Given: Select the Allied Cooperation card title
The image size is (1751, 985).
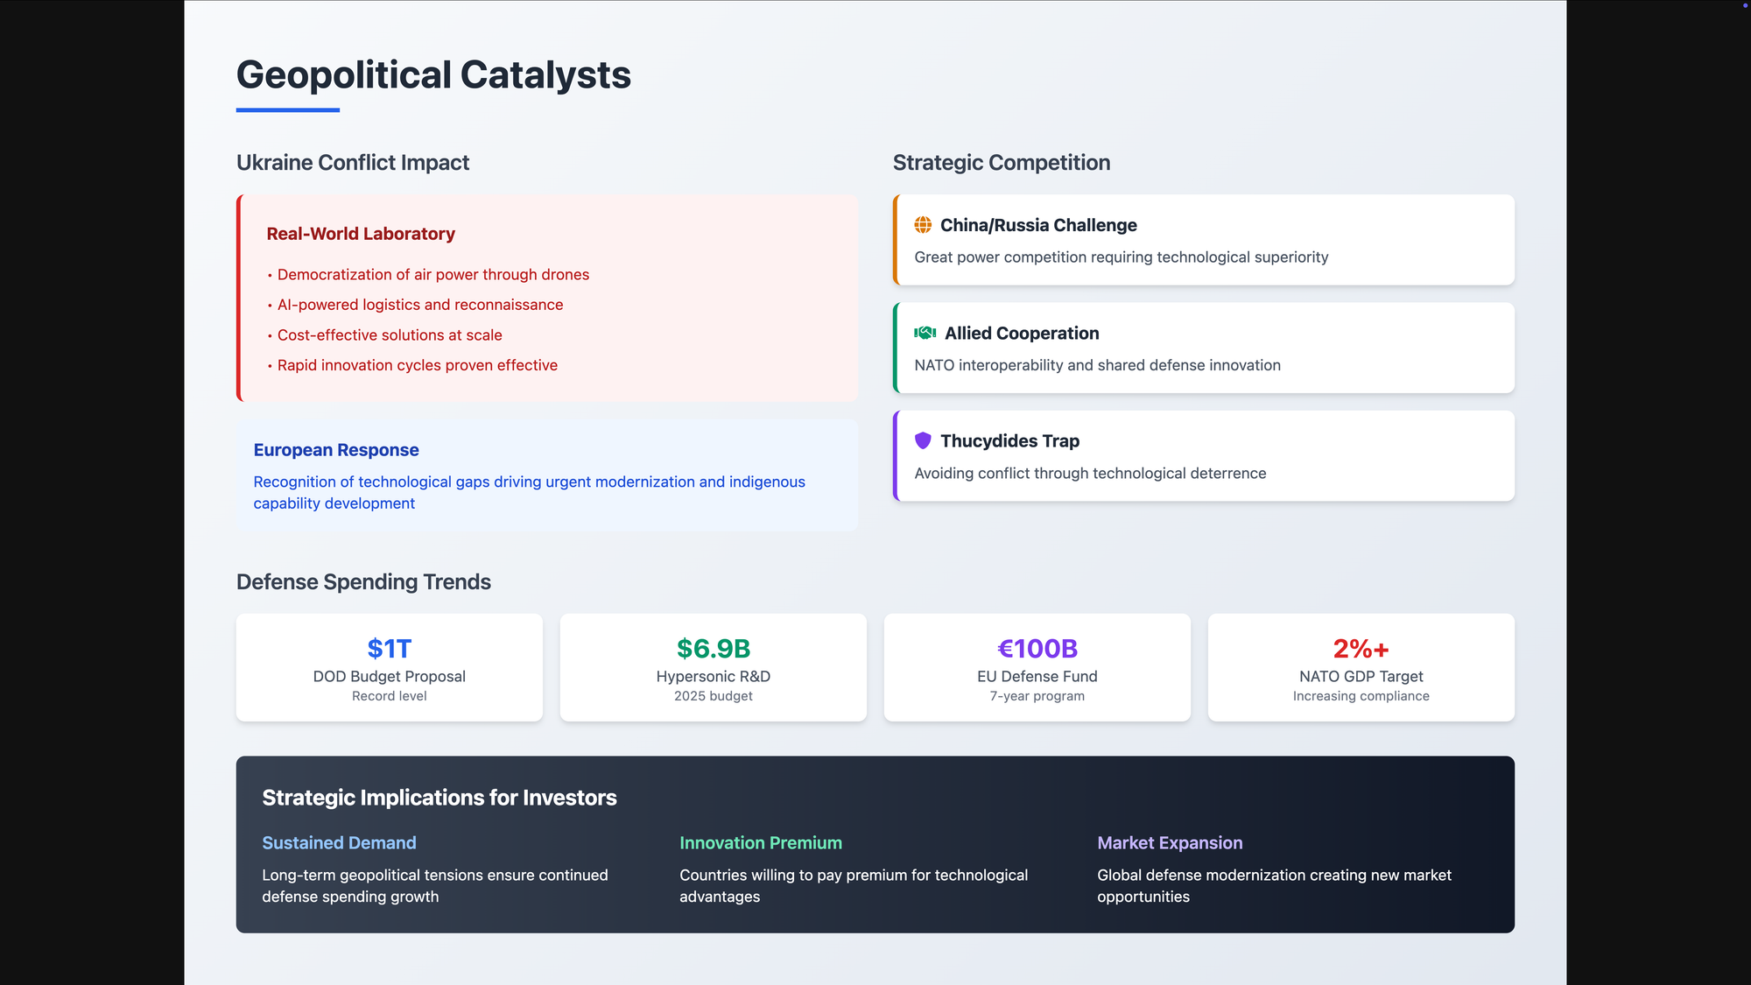Looking at the screenshot, I should [1021, 334].
